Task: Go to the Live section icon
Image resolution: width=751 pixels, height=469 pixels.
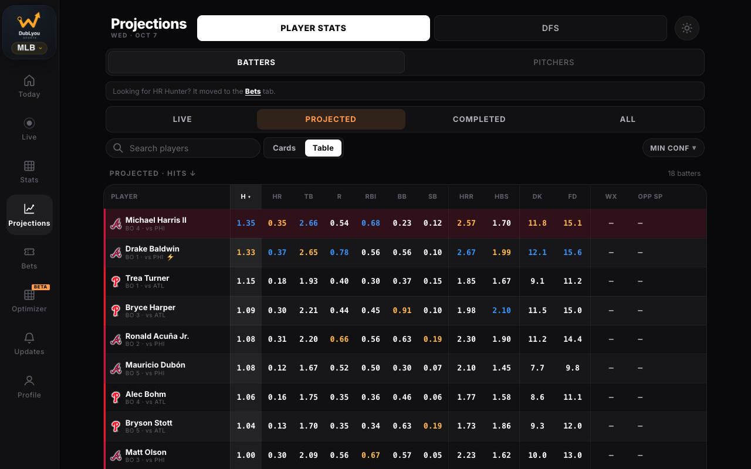Action: (29, 123)
